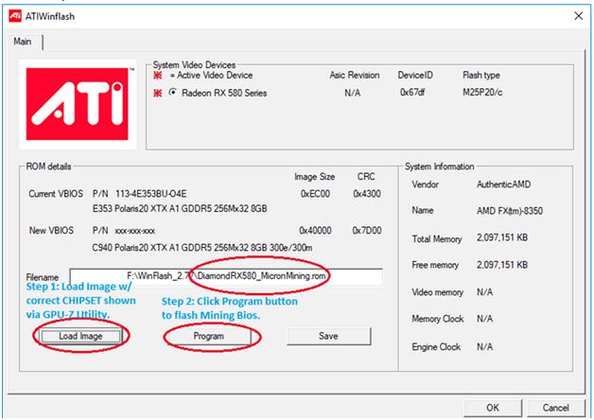Screen dimensions: 594x420
Task: Click the Asic Revision column header
Action: [x=354, y=76]
